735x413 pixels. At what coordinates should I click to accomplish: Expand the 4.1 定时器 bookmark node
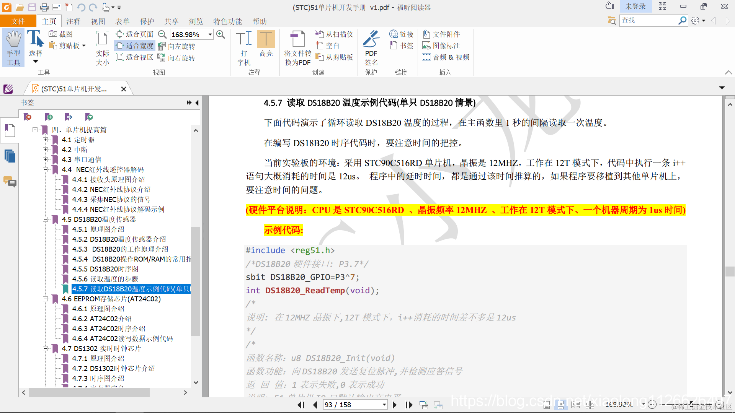pos(45,140)
